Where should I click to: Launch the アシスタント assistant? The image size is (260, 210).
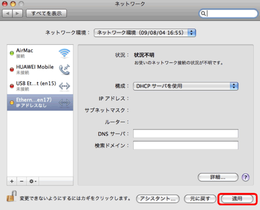158,199
